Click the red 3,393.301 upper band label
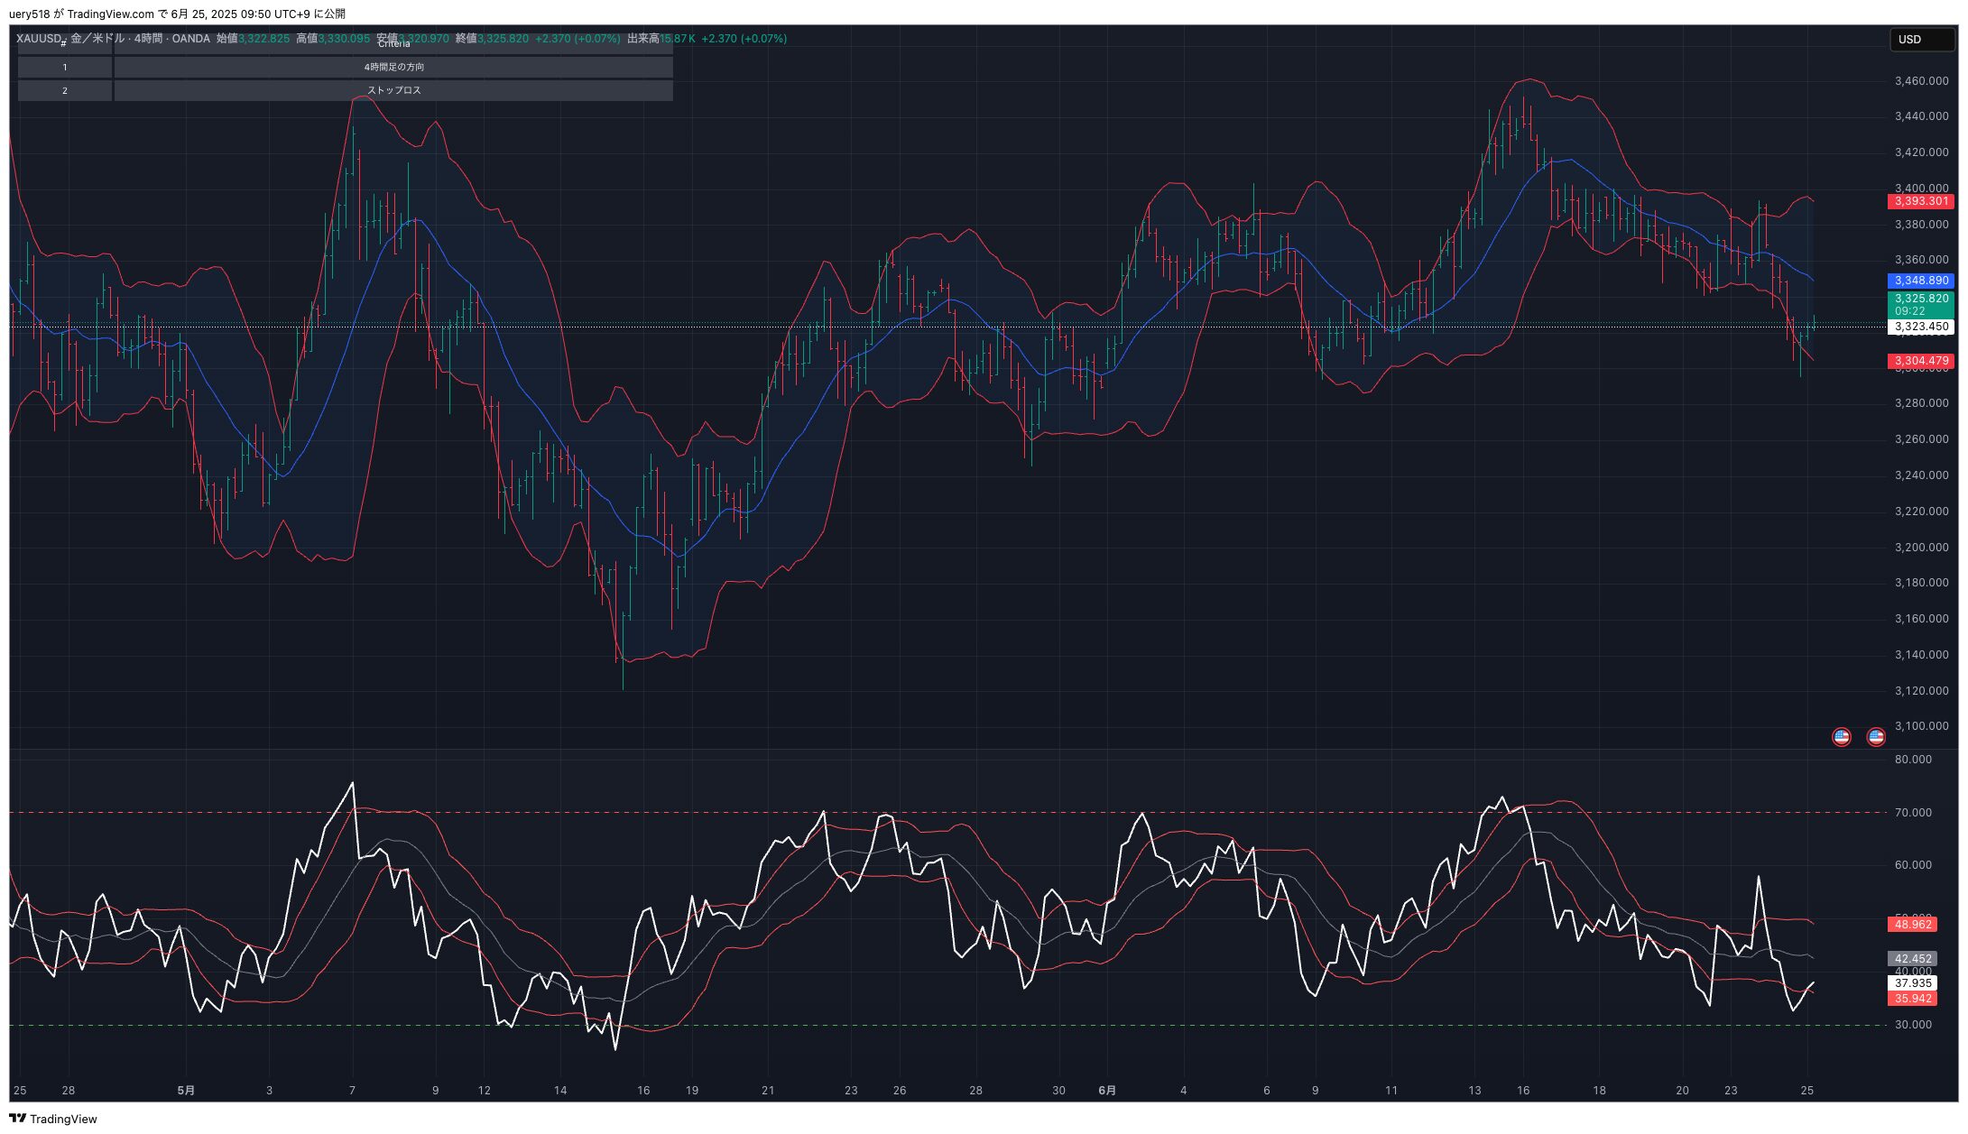The height and width of the screenshot is (1134, 1968). pyautogui.click(x=1920, y=201)
